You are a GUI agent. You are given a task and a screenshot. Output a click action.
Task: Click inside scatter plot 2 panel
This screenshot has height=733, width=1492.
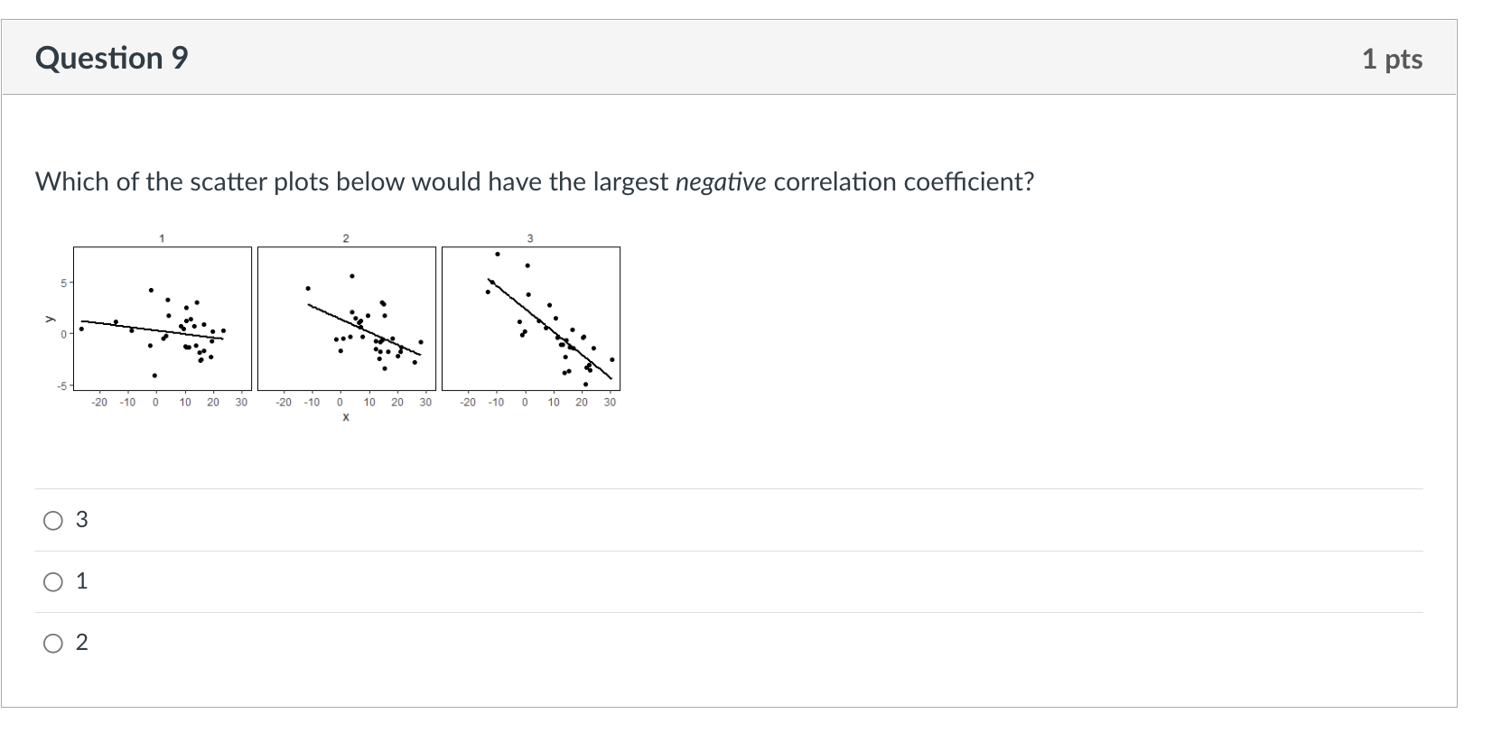(x=347, y=320)
